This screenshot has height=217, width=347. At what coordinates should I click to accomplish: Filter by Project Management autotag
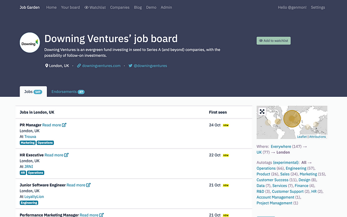coord(275,203)
